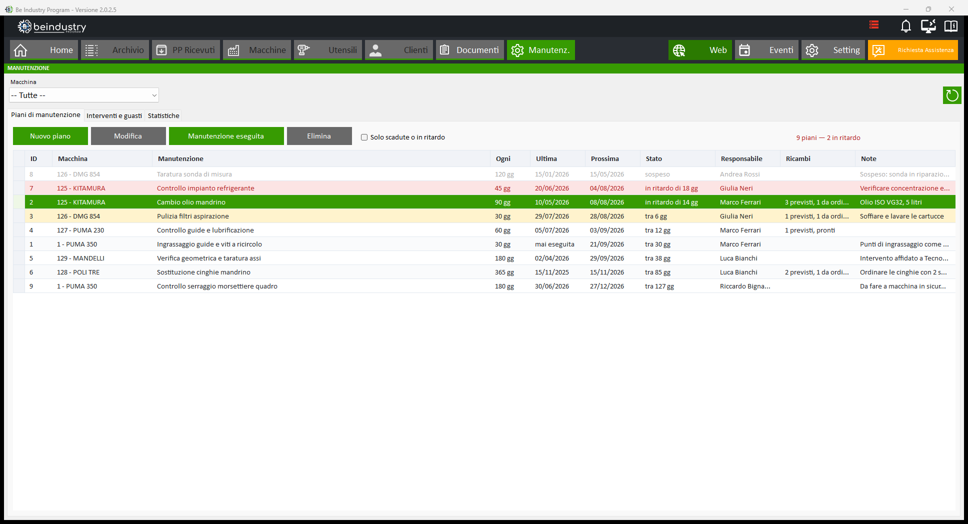This screenshot has width=968, height=524.
Task: Click the beindustry logo
Action: 51,26
